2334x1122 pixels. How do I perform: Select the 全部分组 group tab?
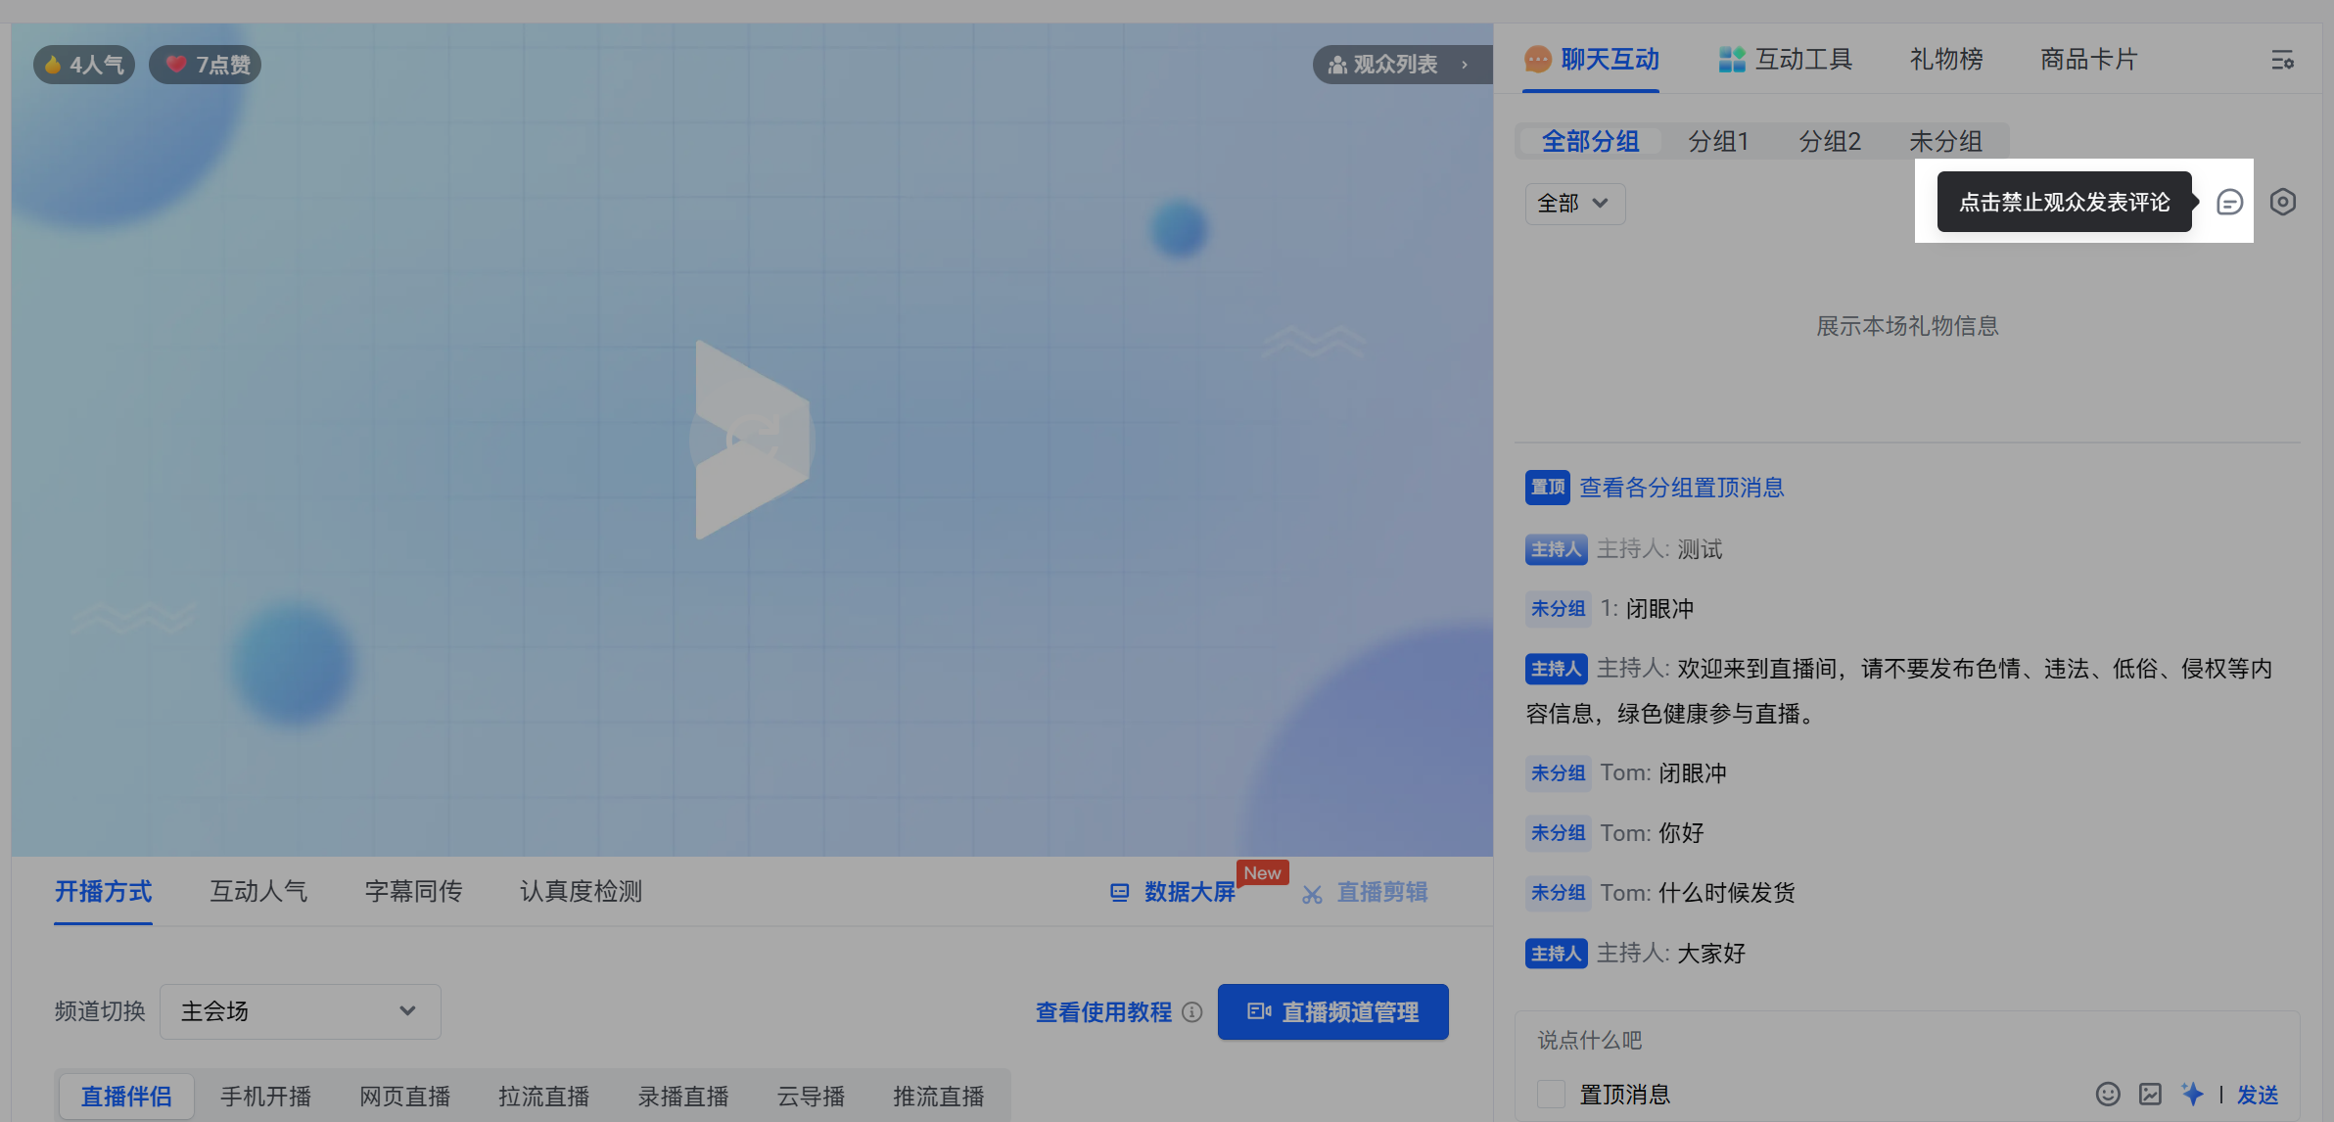(x=1591, y=141)
